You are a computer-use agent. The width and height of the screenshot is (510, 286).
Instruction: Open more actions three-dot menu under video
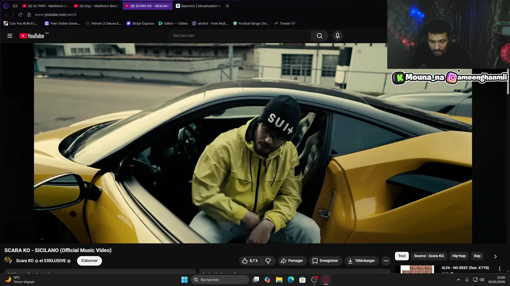coord(386,261)
